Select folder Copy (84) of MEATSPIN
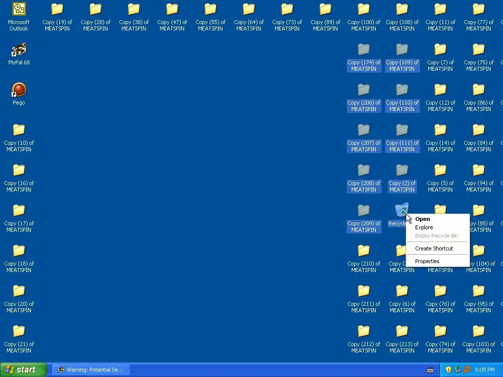The height and width of the screenshot is (377, 503). coord(478,137)
